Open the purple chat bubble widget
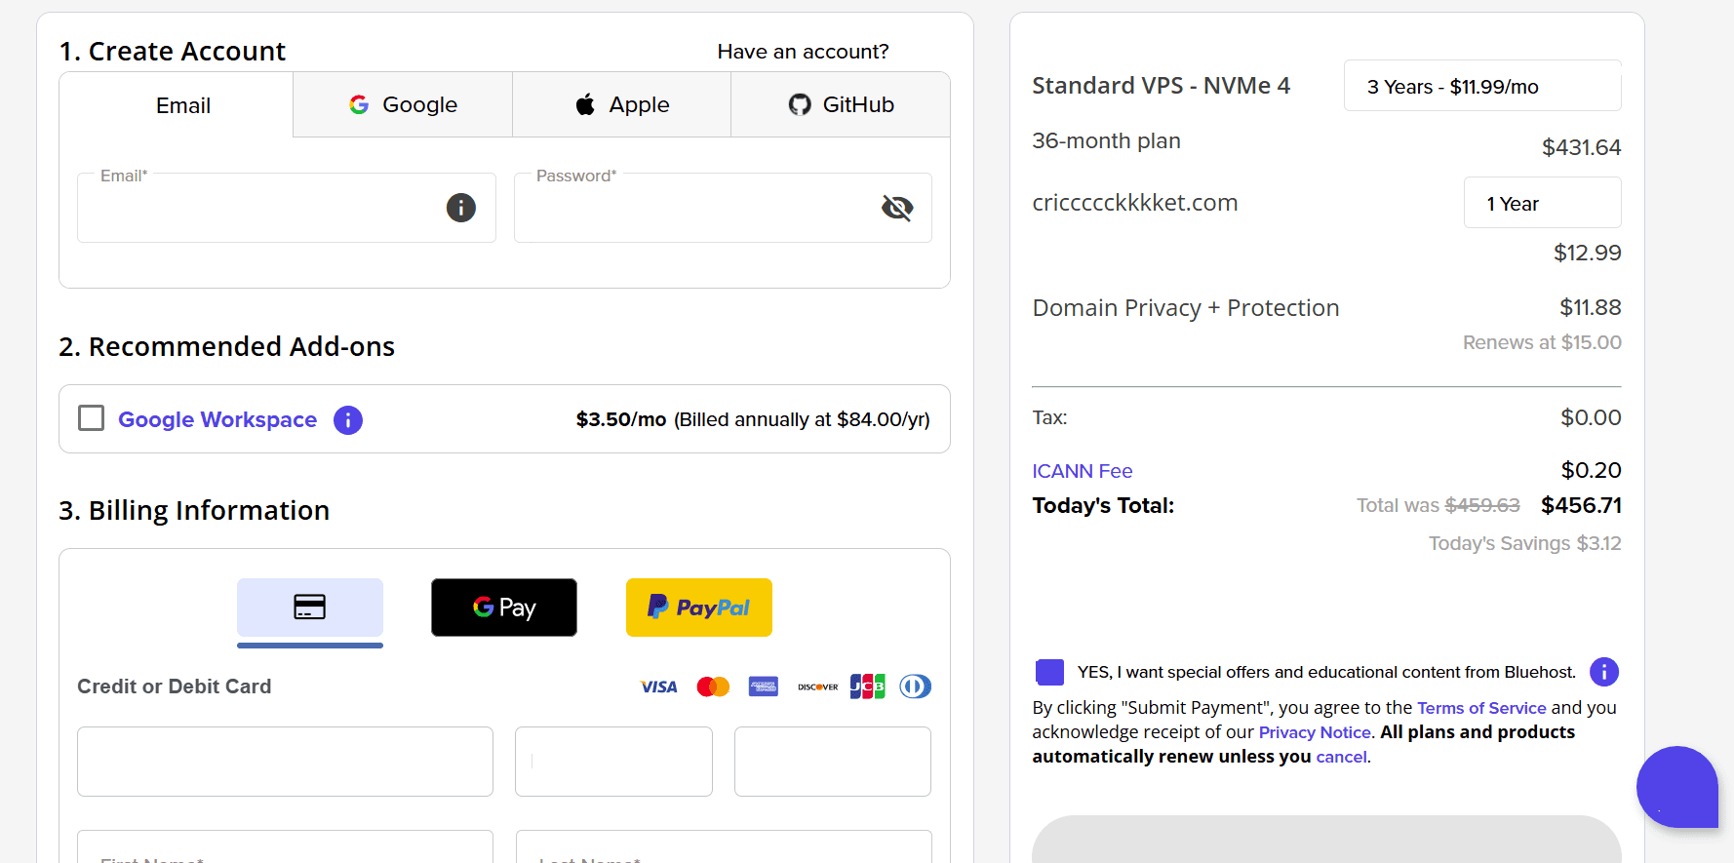Viewport: 1734px width, 863px height. coord(1677,787)
